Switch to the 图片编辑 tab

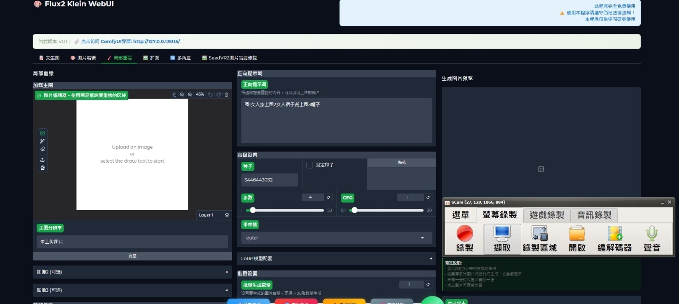click(x=83, y=58)
